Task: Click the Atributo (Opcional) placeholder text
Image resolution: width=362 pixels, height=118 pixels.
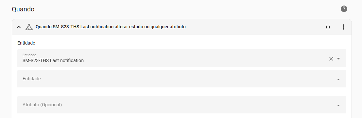Action: [42, 105]
